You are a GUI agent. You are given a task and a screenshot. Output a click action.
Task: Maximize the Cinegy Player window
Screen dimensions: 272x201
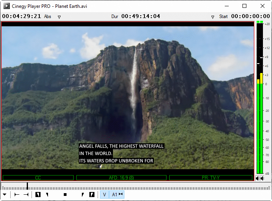coord(244,6)
